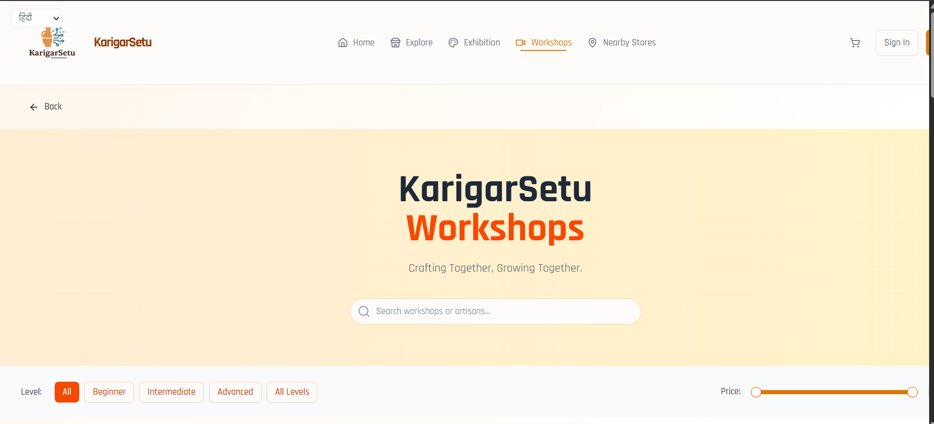Click the Crafting Together, Growing Together tagline
Viewport: 934px width, 424px height.
click(496, 268)
